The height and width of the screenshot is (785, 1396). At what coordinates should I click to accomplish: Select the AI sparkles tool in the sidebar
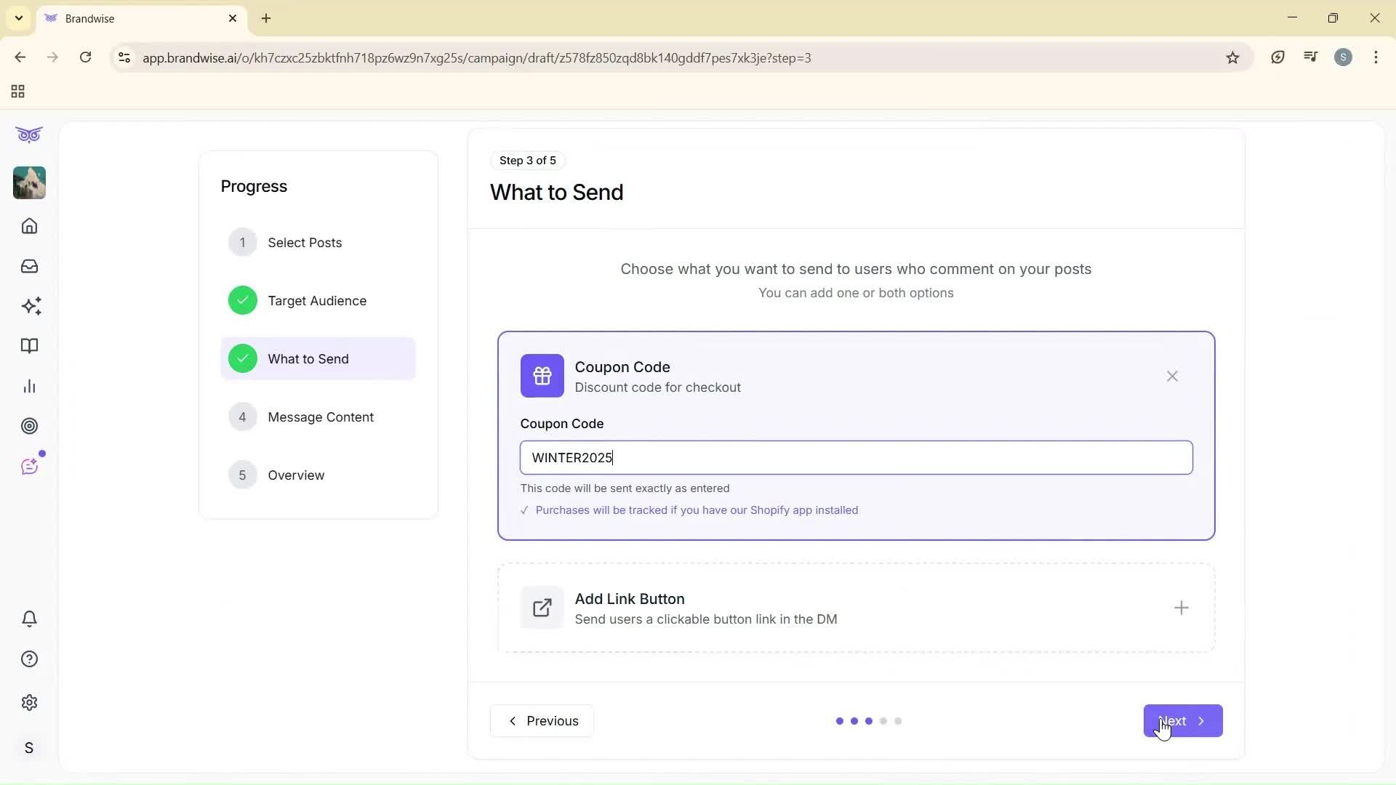[x=29, y=306]
